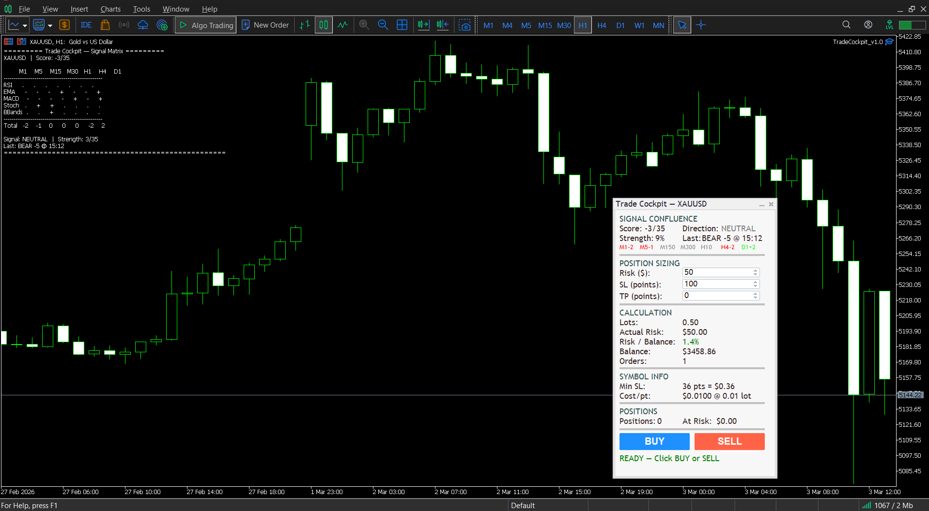Screen dimensions: 929x511
Task: Open the search magnifier in toolbar
Action: pyautogui.click(x=846, y=25)
